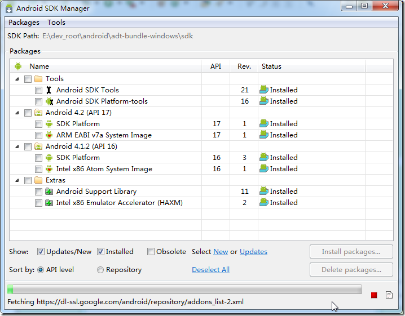Viewport: 405px width, 316px height.
Task: Open the SDK Manager log icon
Action: point(389,295)
